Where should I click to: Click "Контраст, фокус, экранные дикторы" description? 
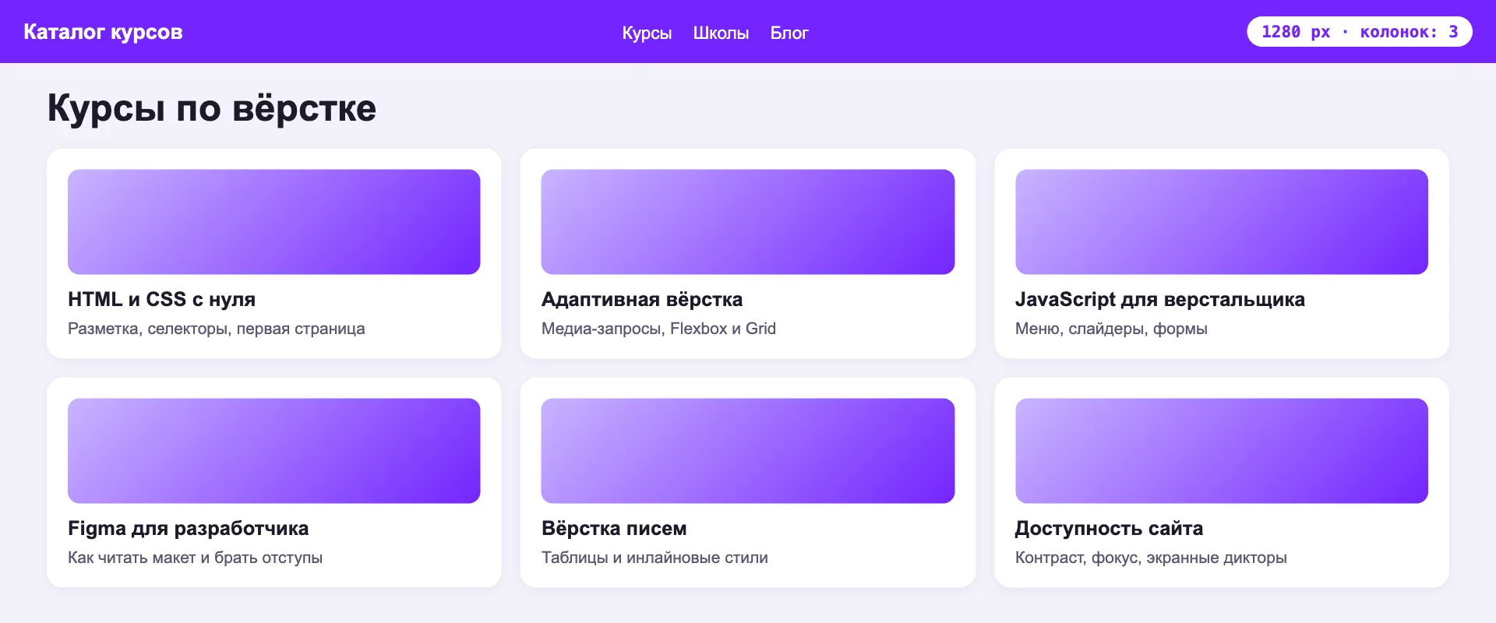tap(1151, 558)
